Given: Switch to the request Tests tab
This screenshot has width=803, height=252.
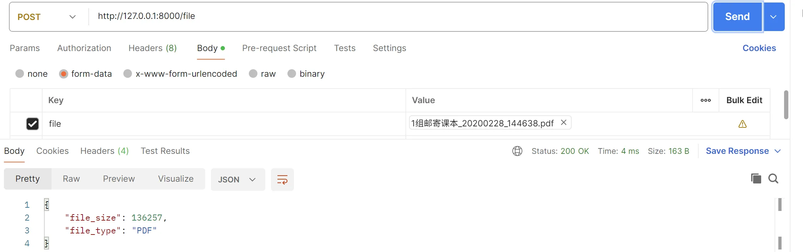Looking at the screenshot, I should pos(345,48).
